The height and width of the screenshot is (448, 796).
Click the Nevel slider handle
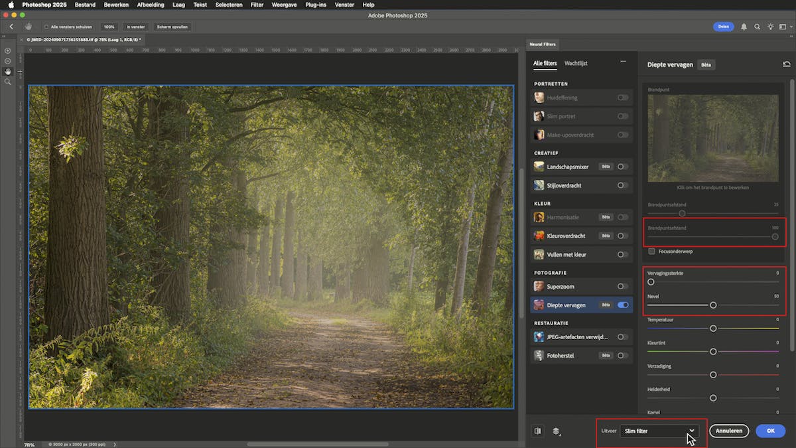tap(713, 305)
